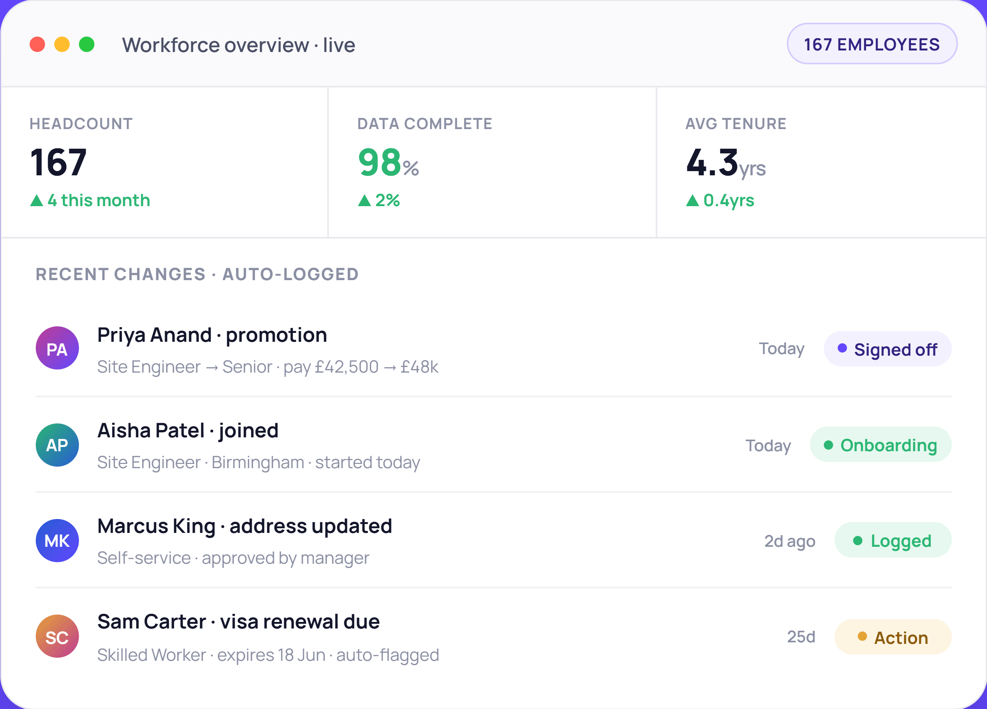Click the 4.3yrs tenure value
This screenshot has width=987, height=709.
tap(726, 163)
